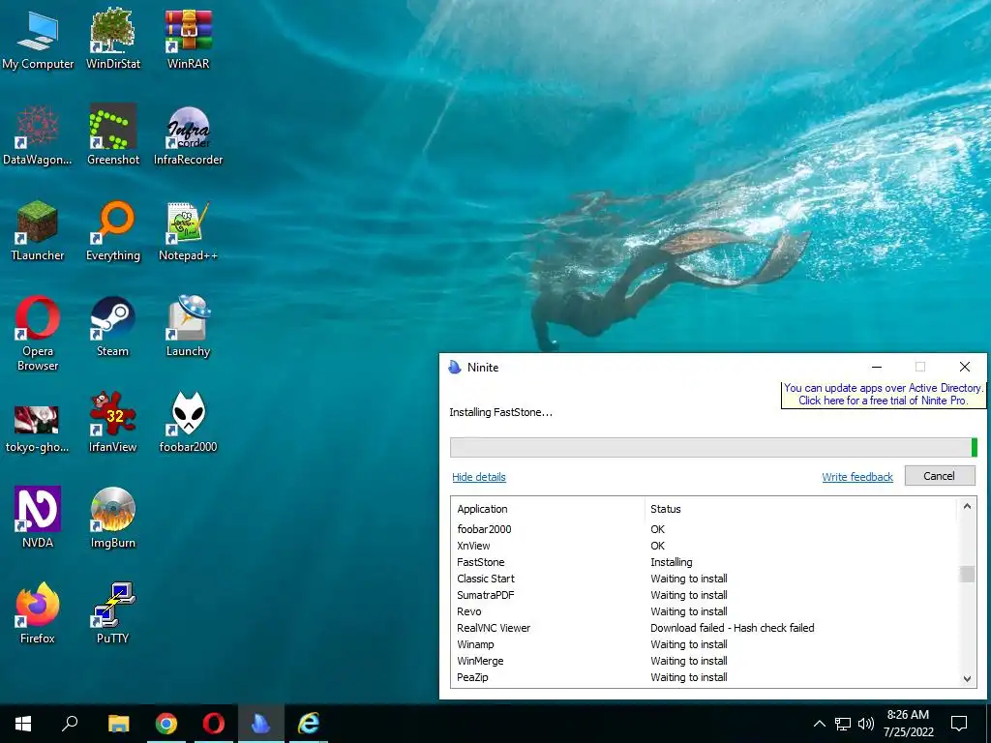991x743 pixels.
Task: Open the notification center icon
Action: tap(959, 724)
